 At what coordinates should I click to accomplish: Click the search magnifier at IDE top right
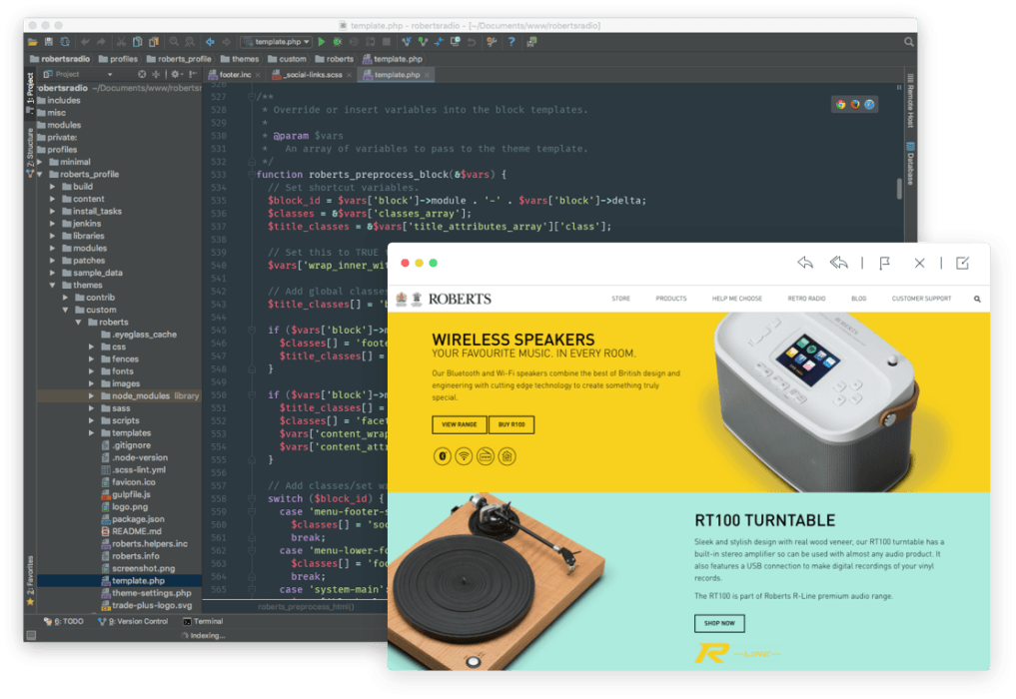(909, 42)
